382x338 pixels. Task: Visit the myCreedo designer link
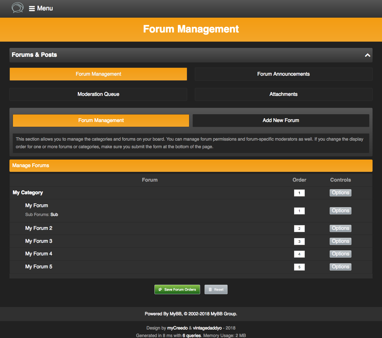tap(177, 328)
